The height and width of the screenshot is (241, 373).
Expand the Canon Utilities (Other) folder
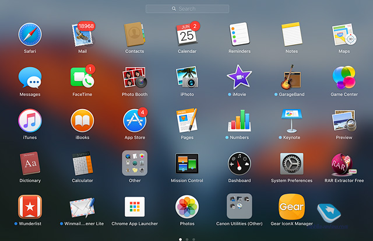click(x=240, y=206)
